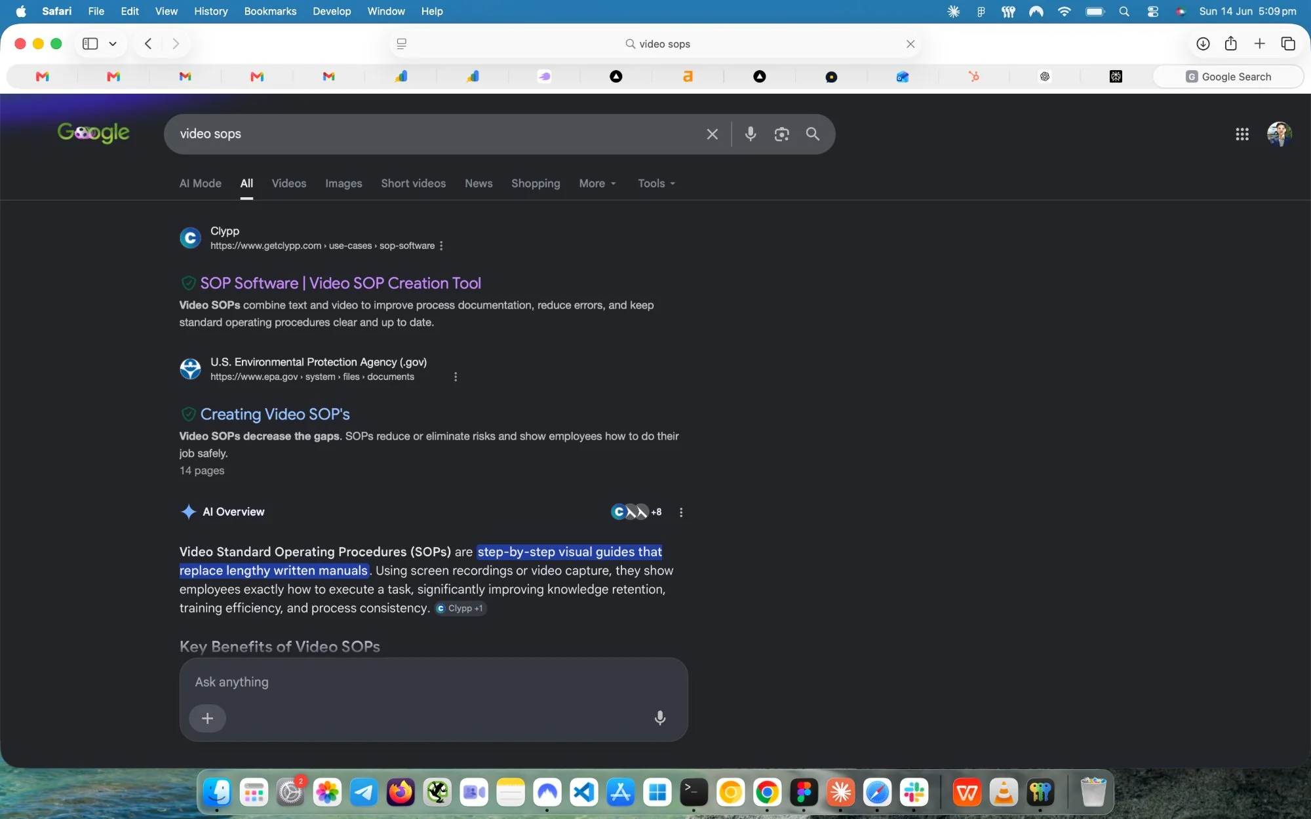The height and width of the screenshot is (819, 1311).
Task: Click the plus button in Ask anything
Action: click(x=208, y=718)
